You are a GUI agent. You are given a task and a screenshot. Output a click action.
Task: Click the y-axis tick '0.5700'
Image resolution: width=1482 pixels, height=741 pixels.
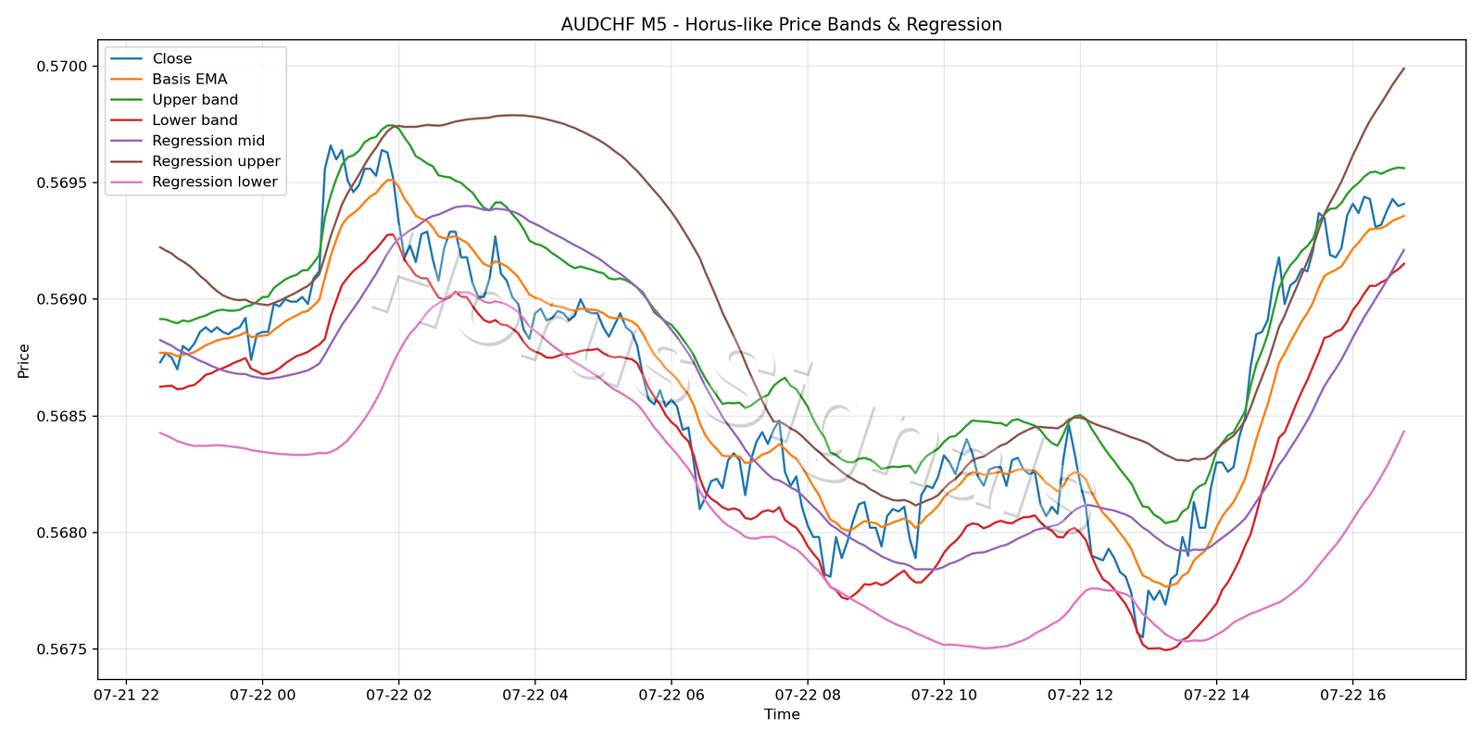click(x=61, y=67)
